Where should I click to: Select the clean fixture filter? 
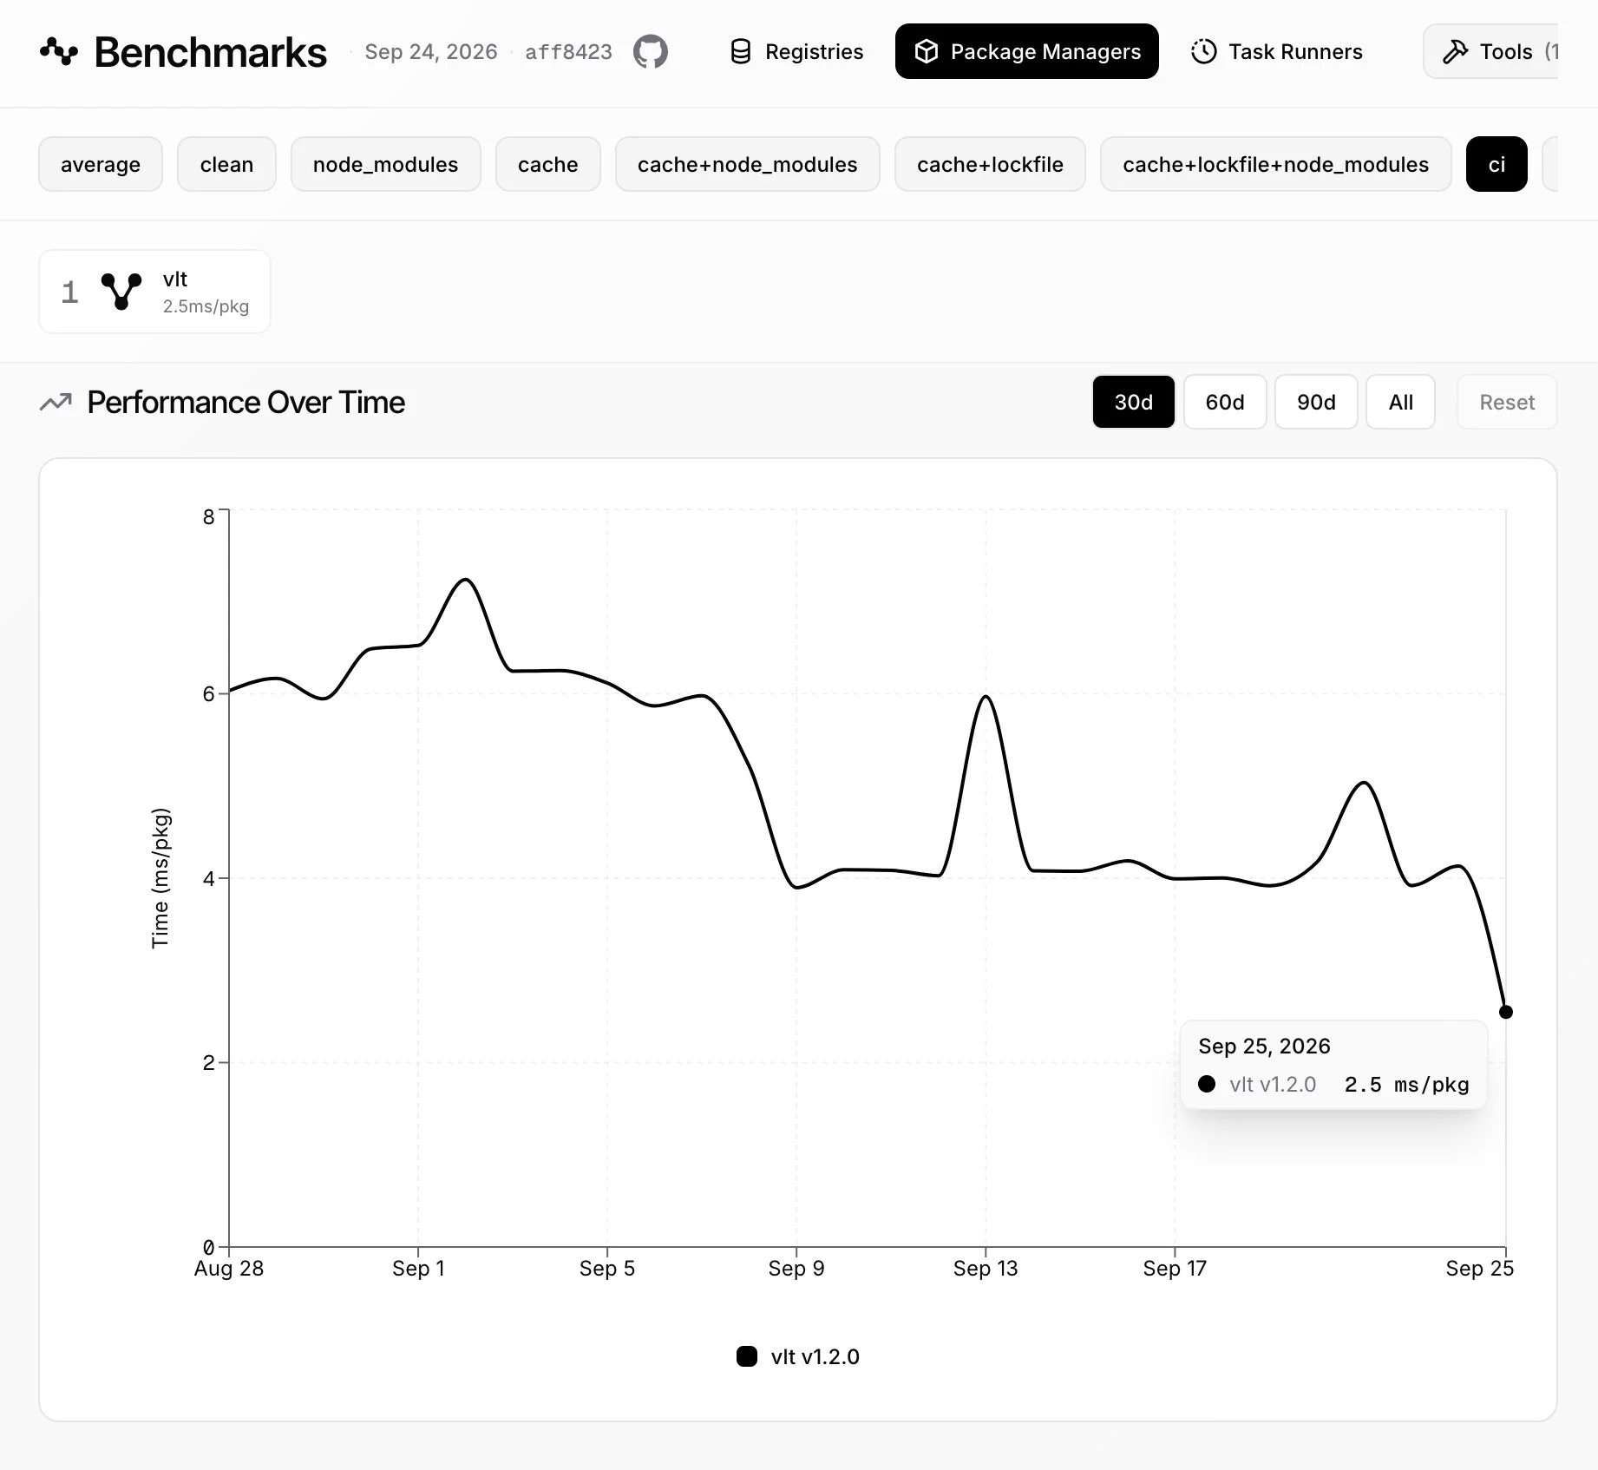(x=227, y=164)
